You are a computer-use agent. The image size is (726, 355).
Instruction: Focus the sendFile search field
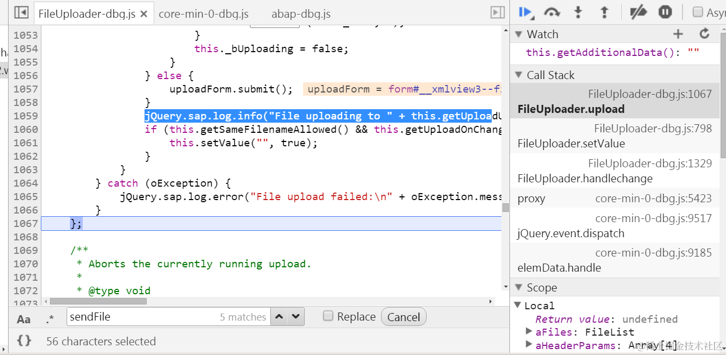(x=168, y=317)
